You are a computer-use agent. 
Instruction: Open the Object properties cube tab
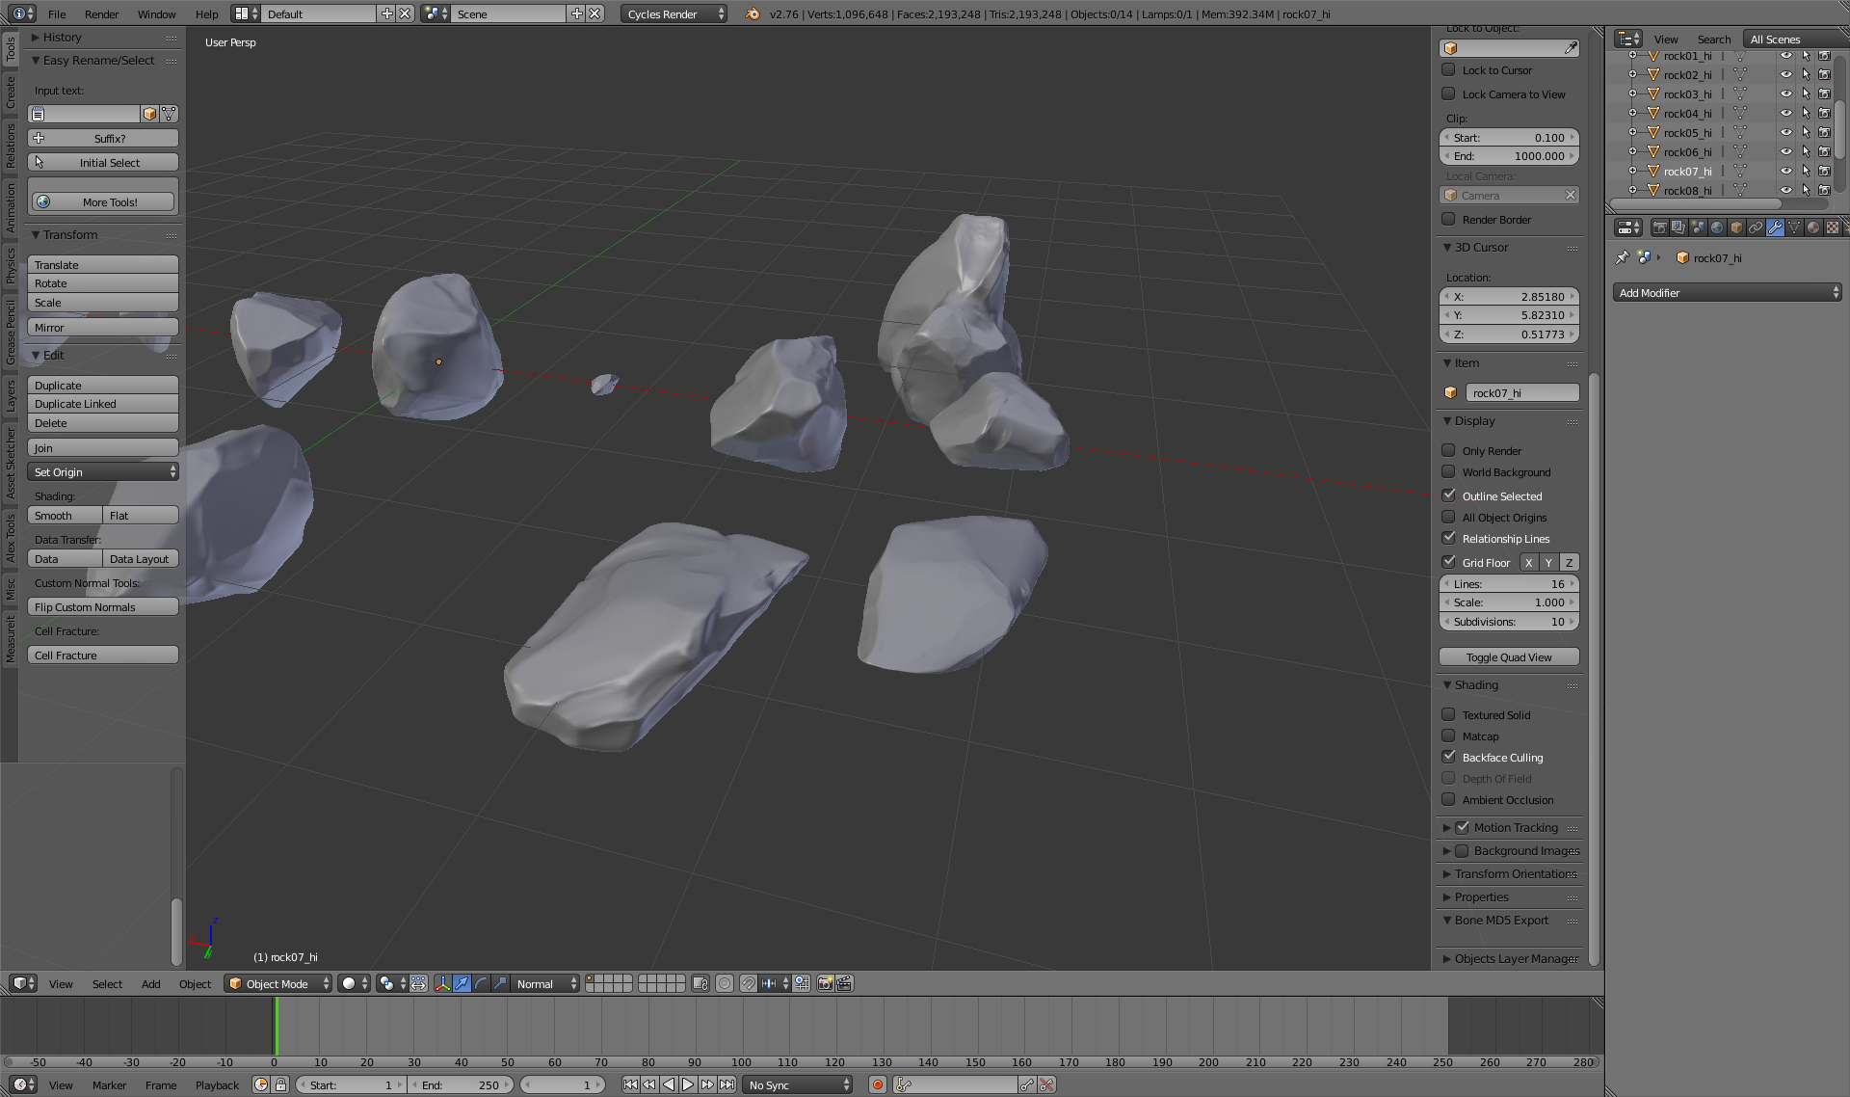coord(1736,228)
